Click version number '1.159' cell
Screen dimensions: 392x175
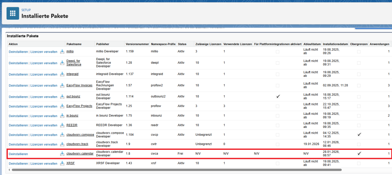pos(130,51)
